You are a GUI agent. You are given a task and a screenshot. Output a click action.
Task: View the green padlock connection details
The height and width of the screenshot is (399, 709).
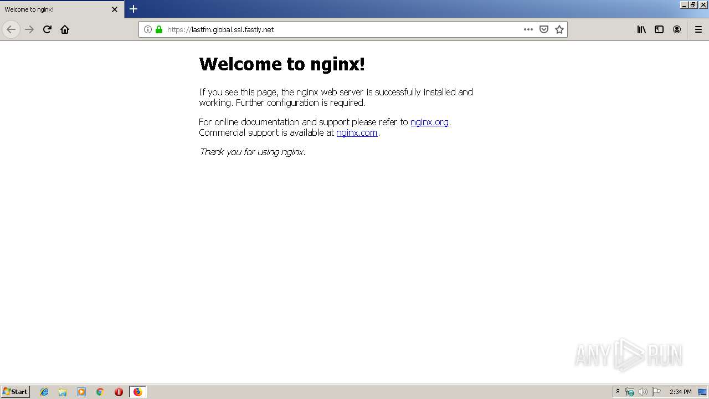click(159, 29)
